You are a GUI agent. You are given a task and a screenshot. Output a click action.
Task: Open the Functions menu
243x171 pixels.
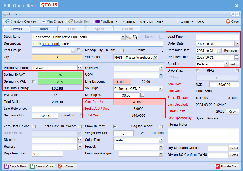click(106, 21)
